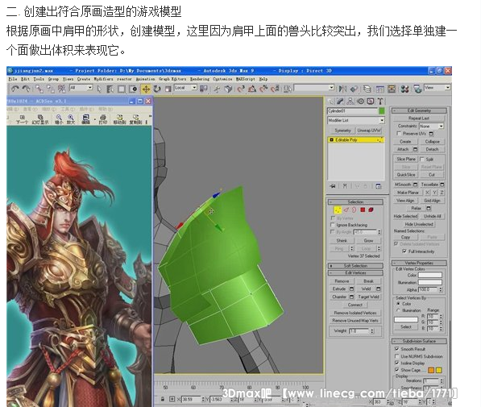Open the Modifiers menu
This screenshot has height=407, width=481.
103,79
